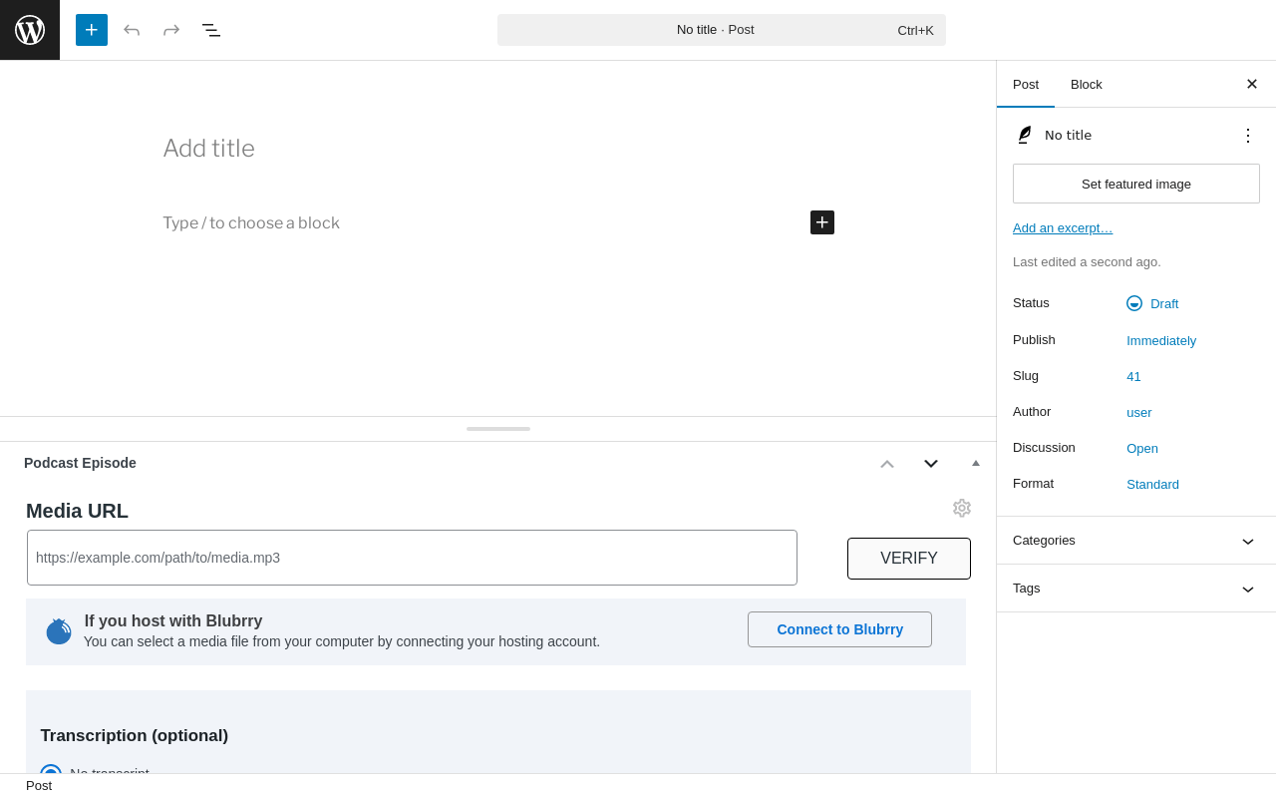Screen dimensions: 1276x798
Task: Select the Post tab in sidebar
Action: pyautogui.click(x=1026, y=84)
